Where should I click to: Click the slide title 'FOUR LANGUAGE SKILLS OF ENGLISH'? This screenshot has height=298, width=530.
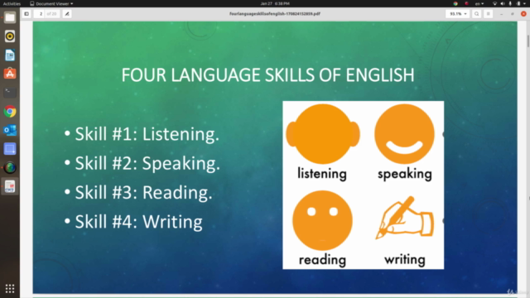tap(267, 75)
